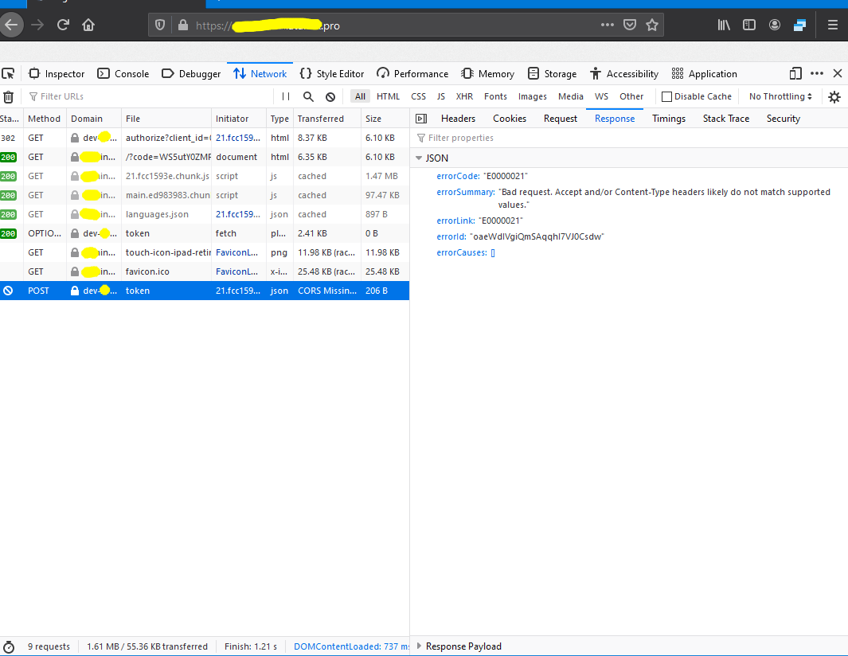Filter requests by HTML
This screenshot has width=848, height=656.
click(x=389, y=96)
